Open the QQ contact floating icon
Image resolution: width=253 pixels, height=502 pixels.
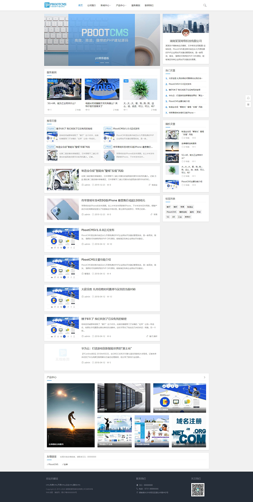click(x=248, y=98)
